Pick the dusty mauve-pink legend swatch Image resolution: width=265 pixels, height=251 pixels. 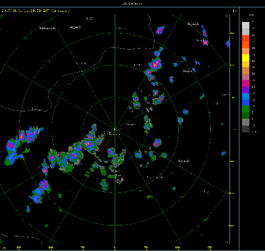[x=246, y=77]
